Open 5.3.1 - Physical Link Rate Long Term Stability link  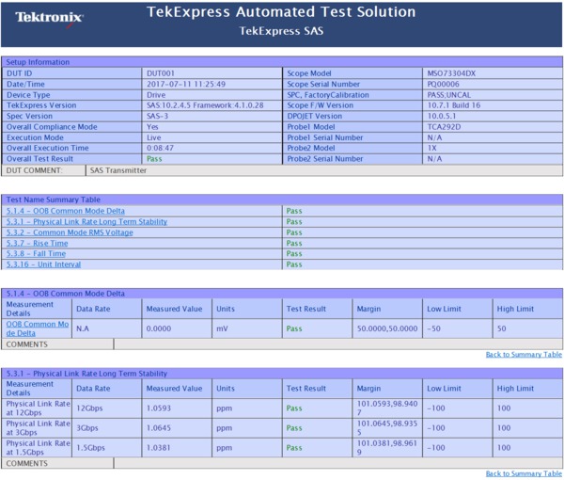(86, 222)
